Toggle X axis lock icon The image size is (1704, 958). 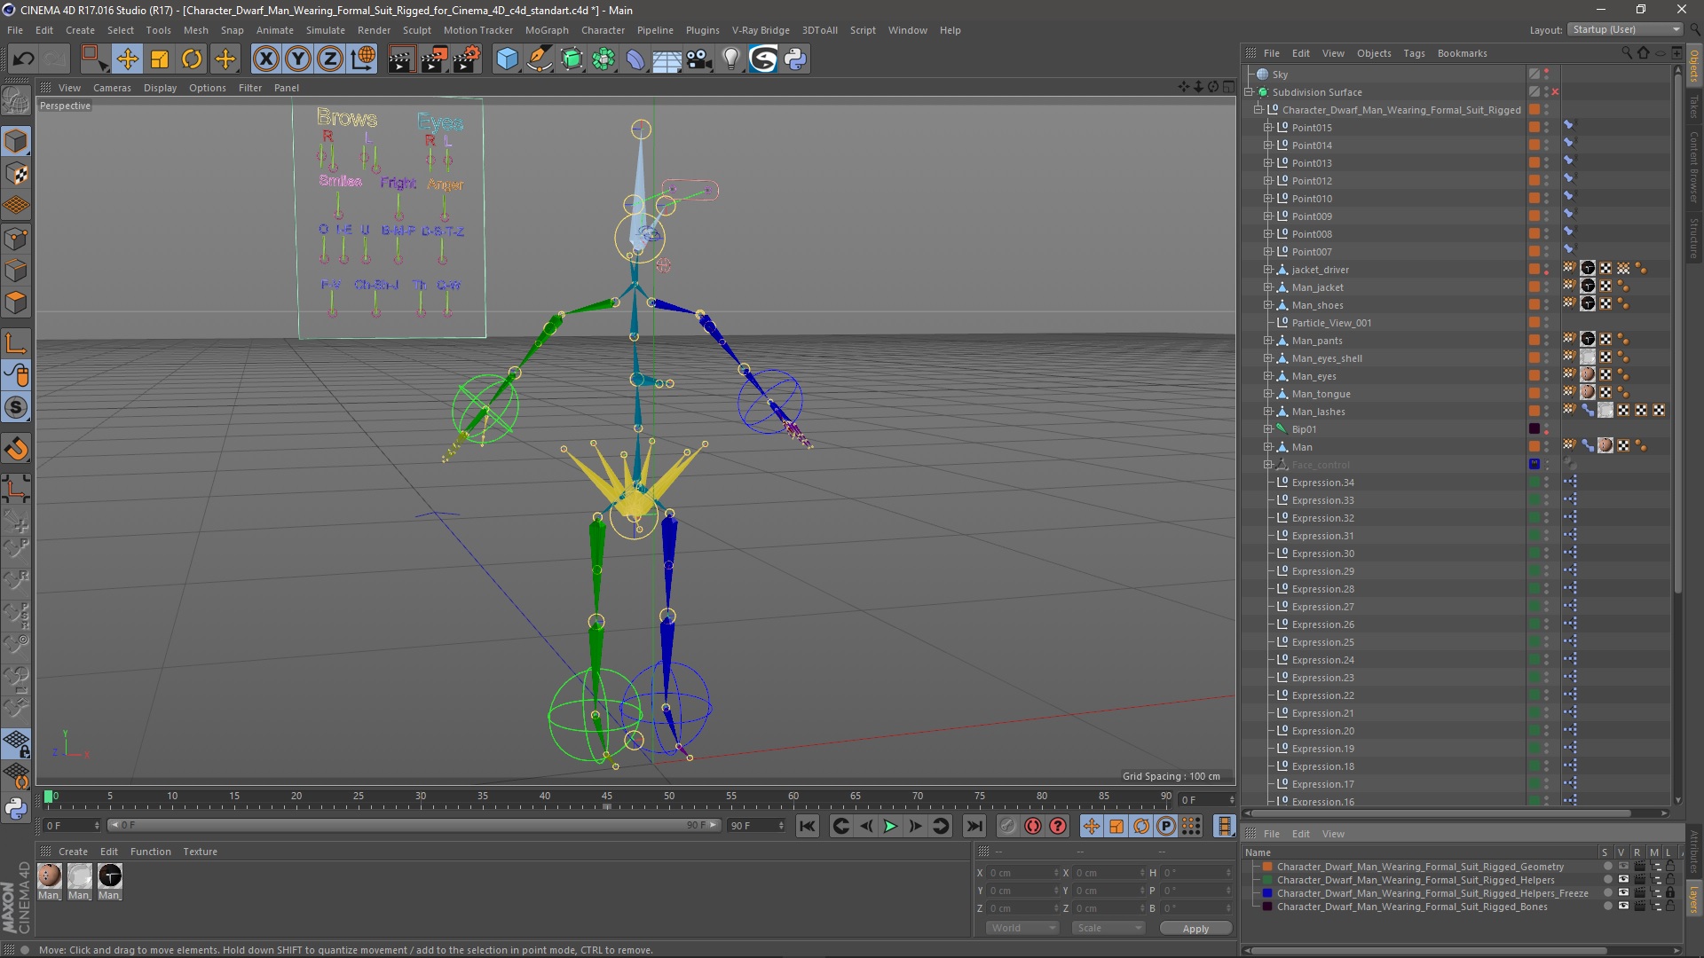pos(265,59)
